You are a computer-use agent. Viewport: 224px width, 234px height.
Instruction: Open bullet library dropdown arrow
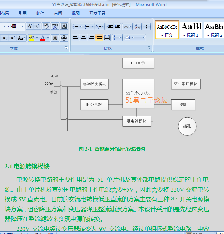pos(81,27)
